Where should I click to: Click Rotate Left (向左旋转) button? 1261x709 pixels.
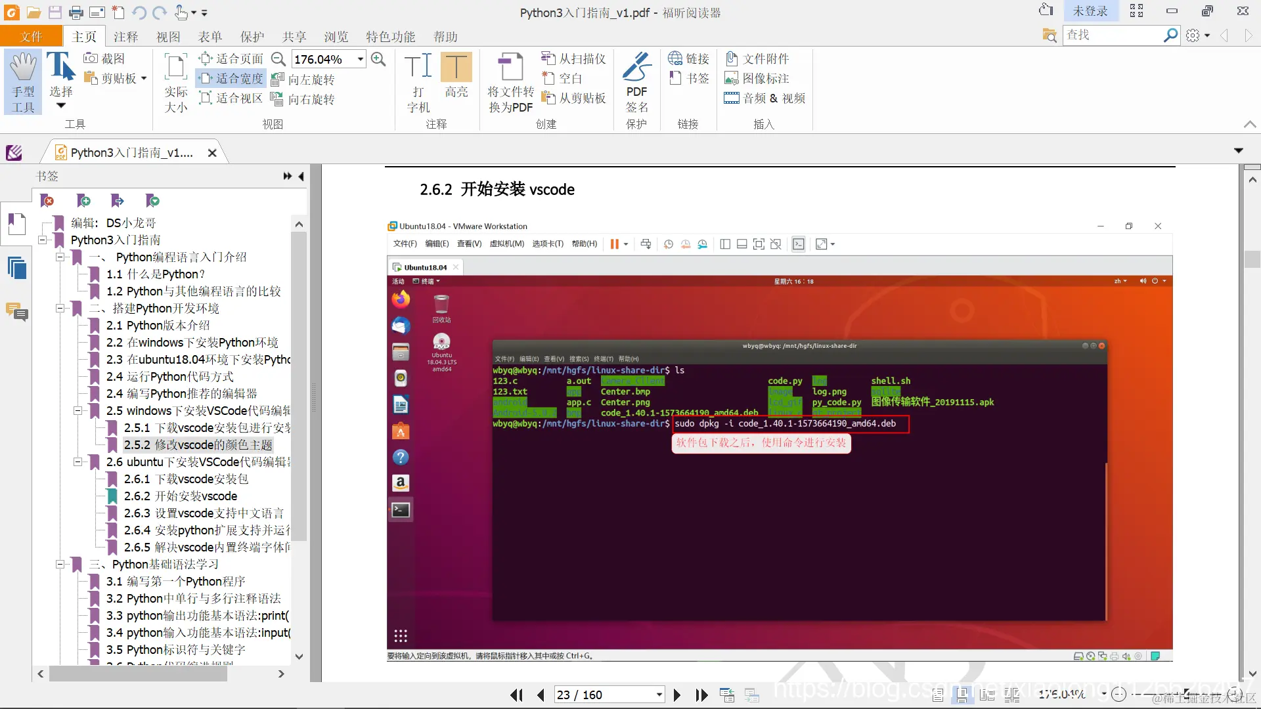pyautogui.click(x=303, y=79)
